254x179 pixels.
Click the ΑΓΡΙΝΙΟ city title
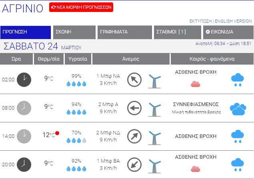tap(22, 8)
